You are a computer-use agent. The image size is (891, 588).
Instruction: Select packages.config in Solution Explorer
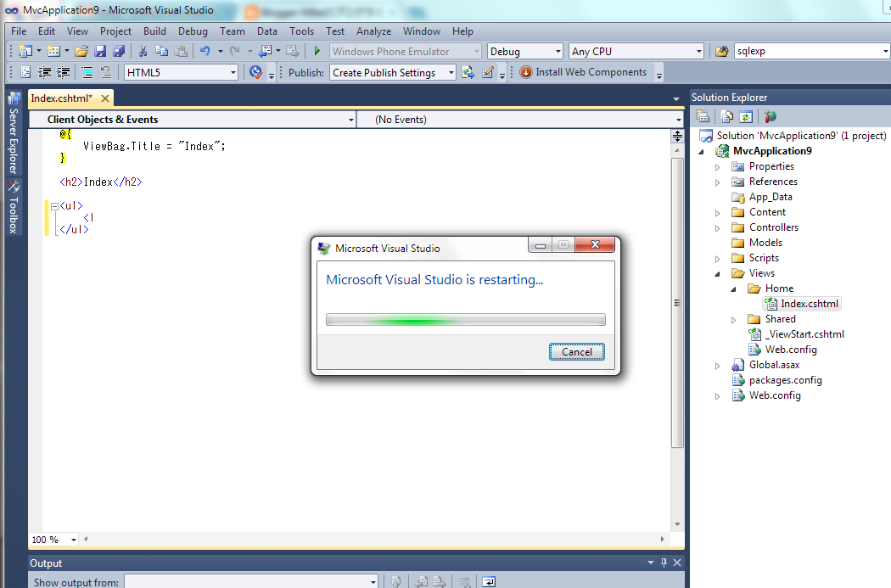[x=785, y=381]
